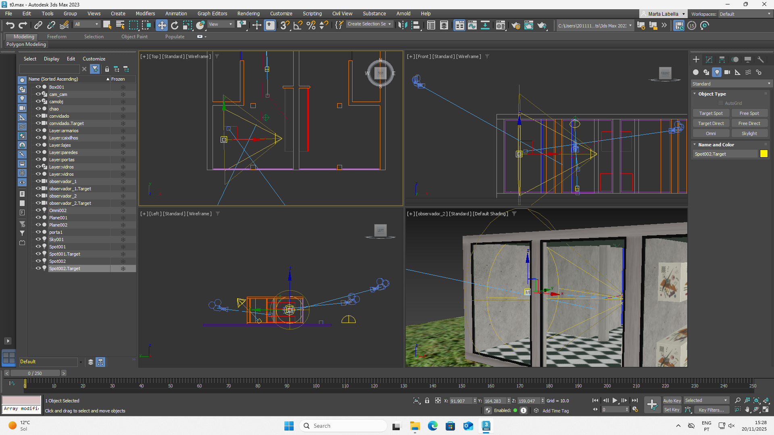Open the yellow object color swatch
Screen dimensions: 774x435
(764, 154)
